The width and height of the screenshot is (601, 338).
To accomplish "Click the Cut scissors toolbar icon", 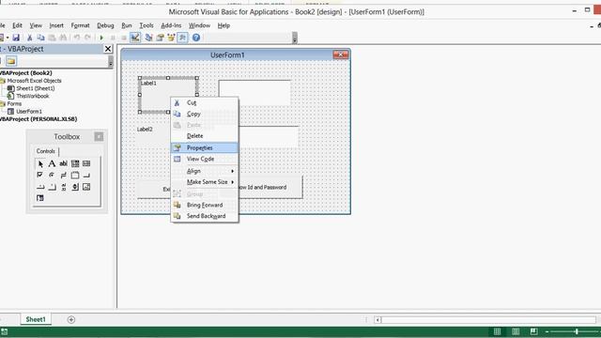I will [x=29, y=38].
